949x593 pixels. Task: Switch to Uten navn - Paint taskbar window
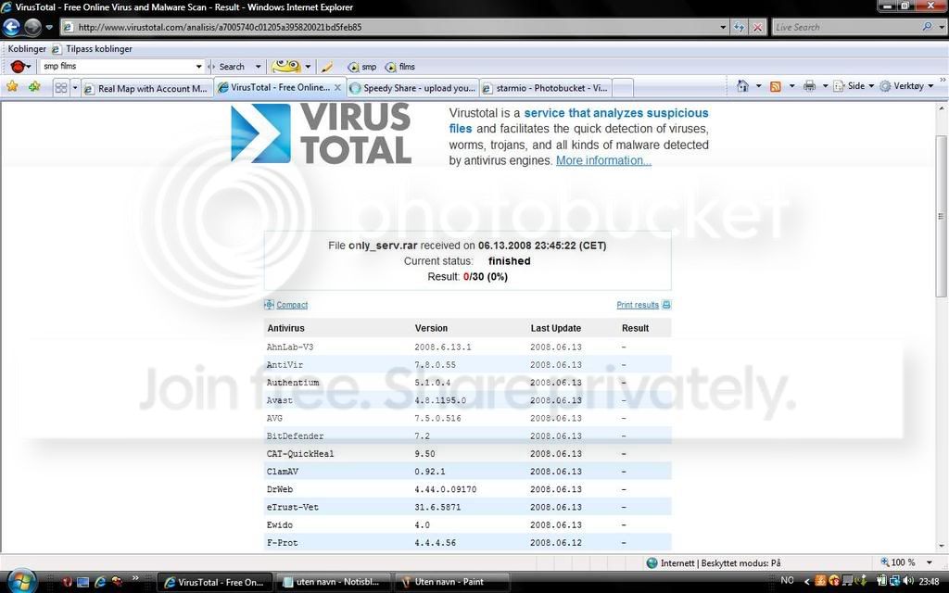point(452,582)
